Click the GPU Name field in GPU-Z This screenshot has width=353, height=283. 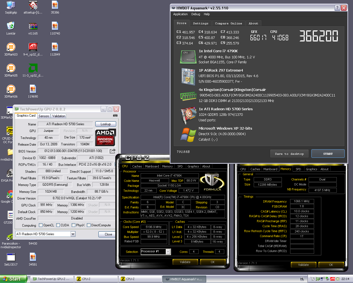pos(65,124)
